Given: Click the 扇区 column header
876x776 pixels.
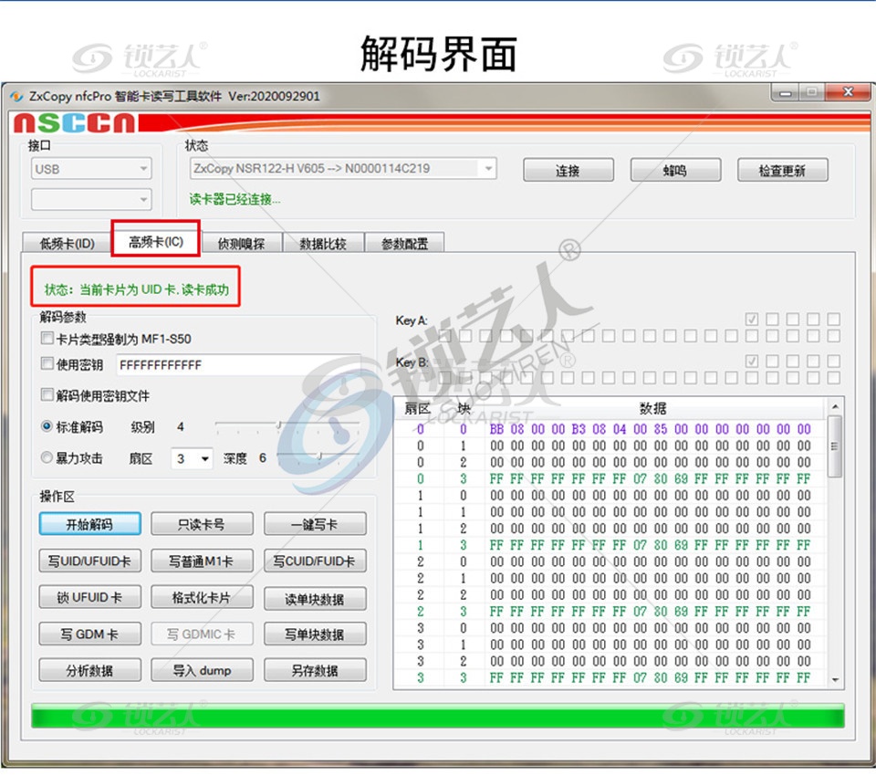Looking at the screenshot, I should 419,409.
